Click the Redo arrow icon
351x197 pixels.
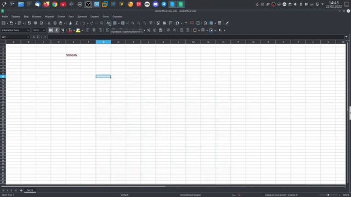(92, 23)
